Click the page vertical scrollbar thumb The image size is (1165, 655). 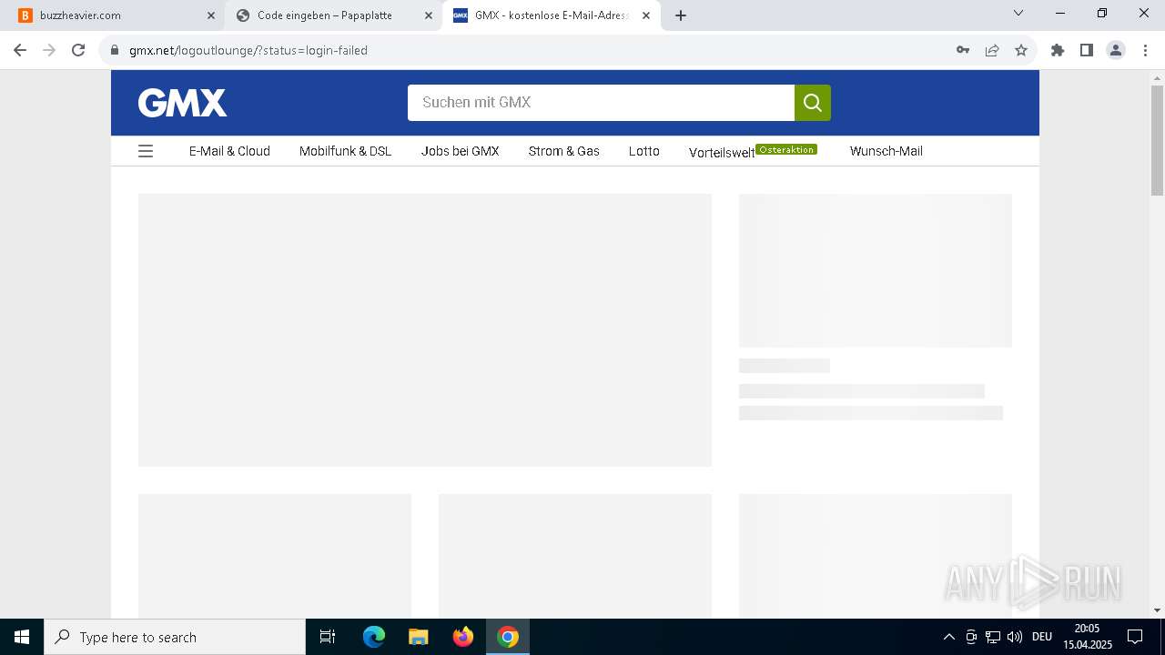1157,141
